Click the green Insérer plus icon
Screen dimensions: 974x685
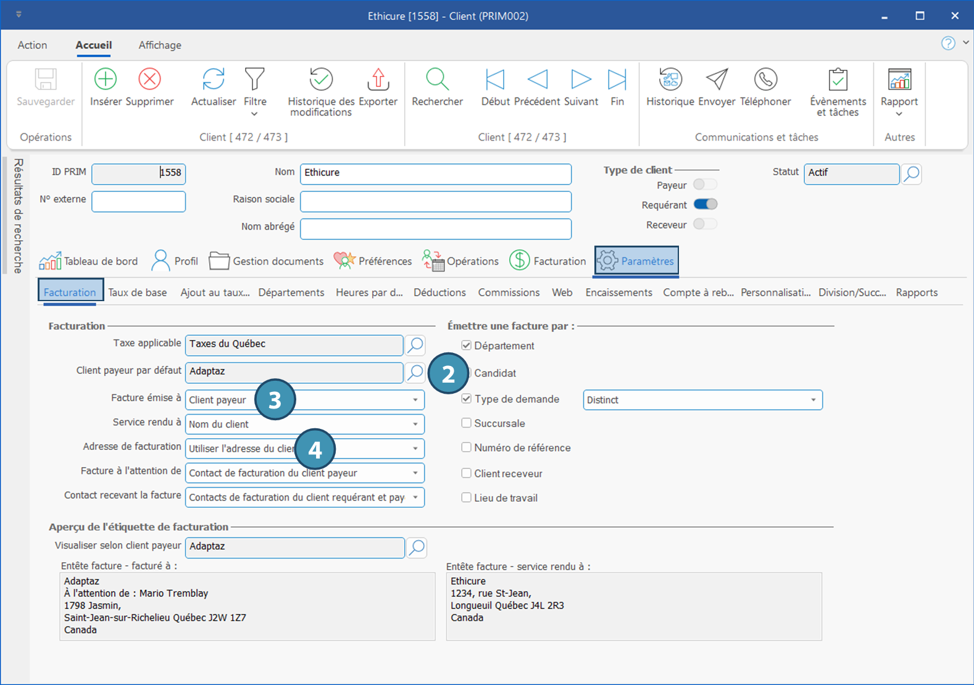tap(106, 80)
